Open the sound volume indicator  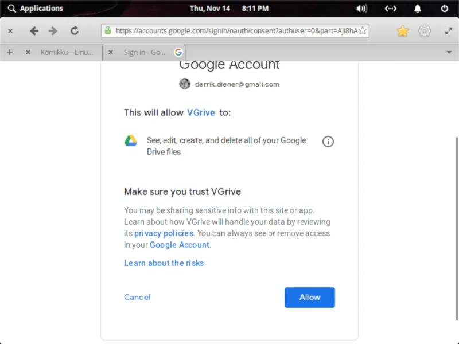click(x=361, y=9)
